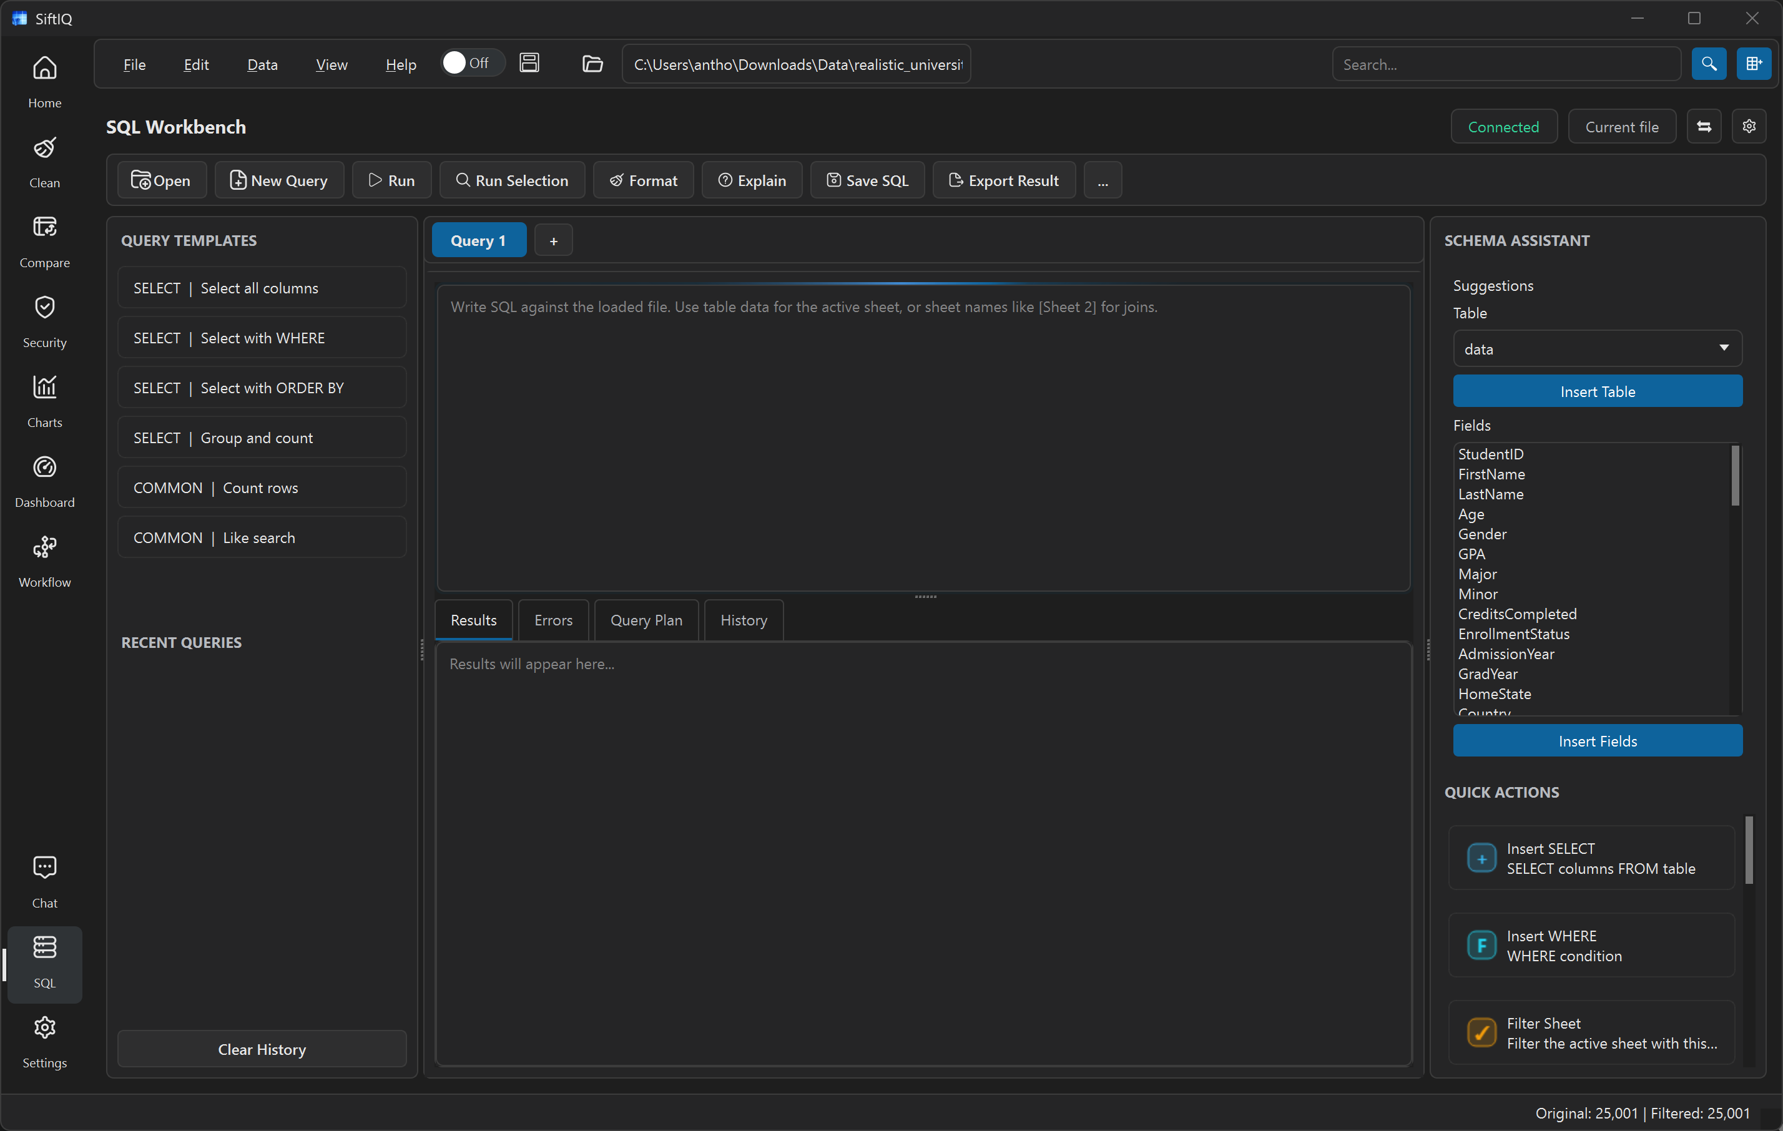Select the Results tab
Image resolution: width=1783 pixels, height=1131 pixels.
(x=473, y=620)
